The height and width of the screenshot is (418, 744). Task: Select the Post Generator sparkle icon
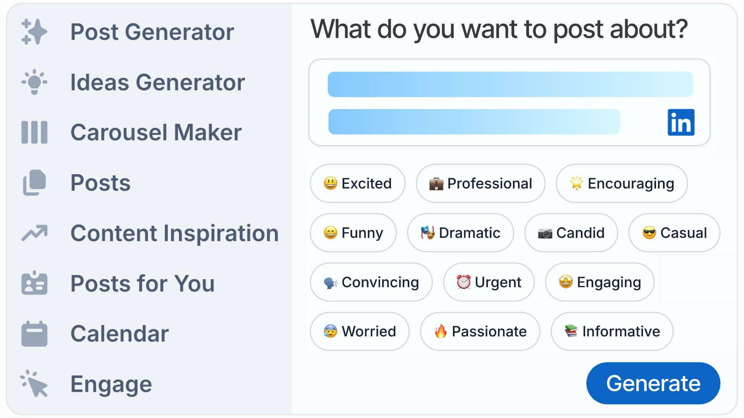point(34,32)
